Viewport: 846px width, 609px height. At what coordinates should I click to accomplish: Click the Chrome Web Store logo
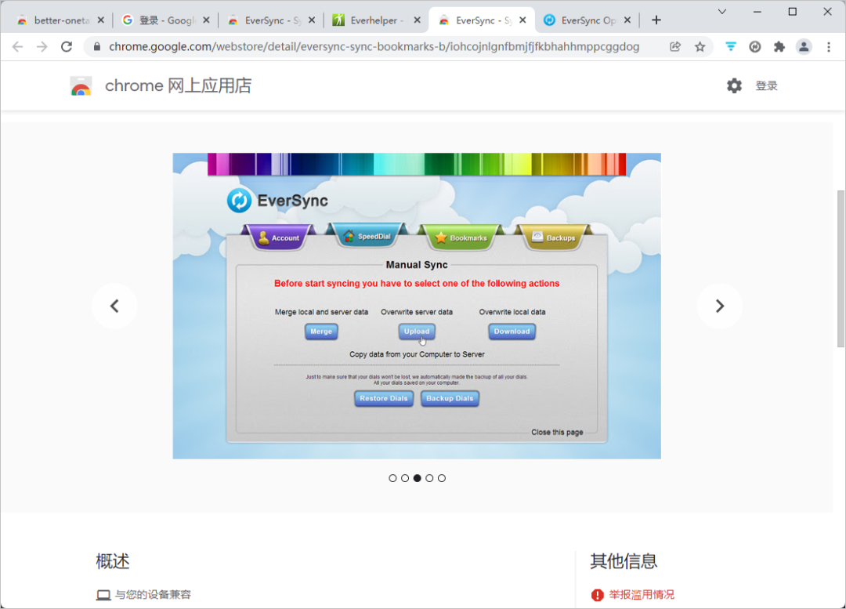click(81, 86)
